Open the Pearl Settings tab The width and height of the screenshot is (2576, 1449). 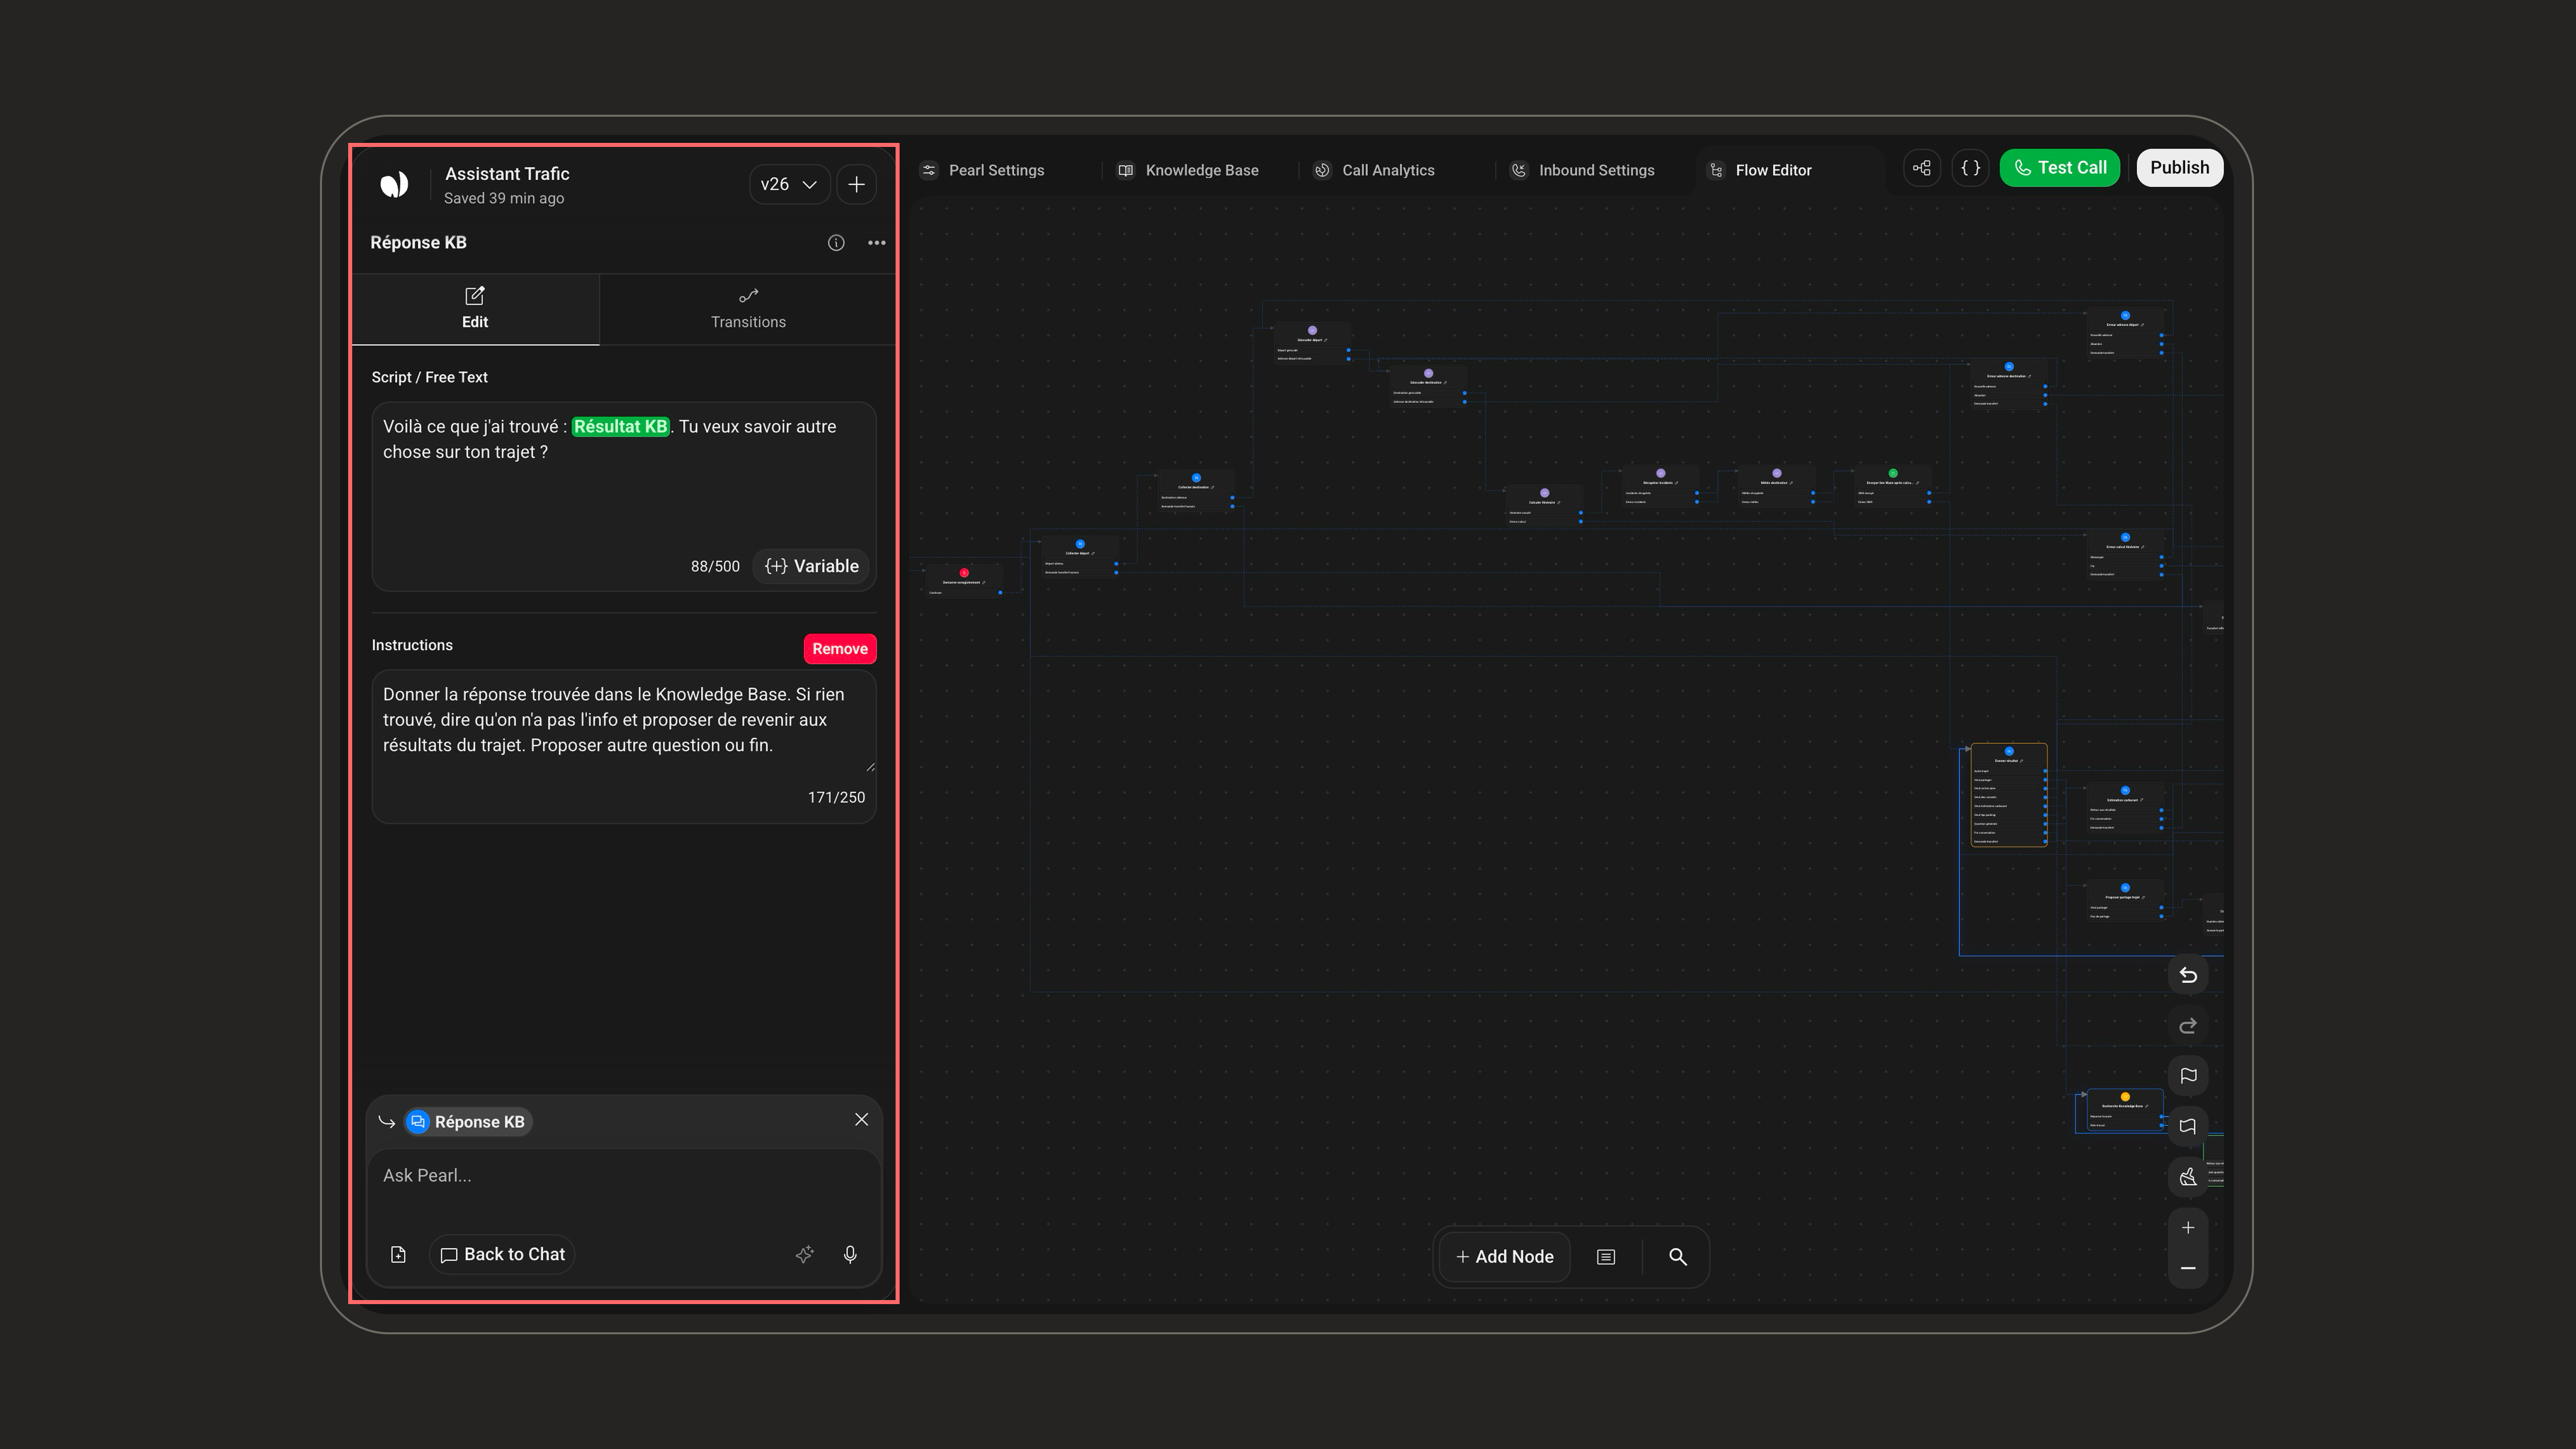pos(983,170)
